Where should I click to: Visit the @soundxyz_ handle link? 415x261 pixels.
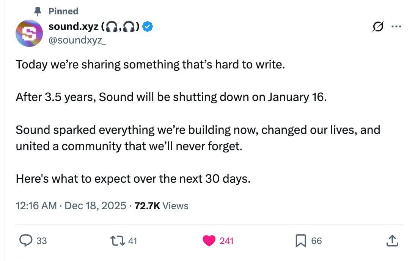(x=77, y=39)
